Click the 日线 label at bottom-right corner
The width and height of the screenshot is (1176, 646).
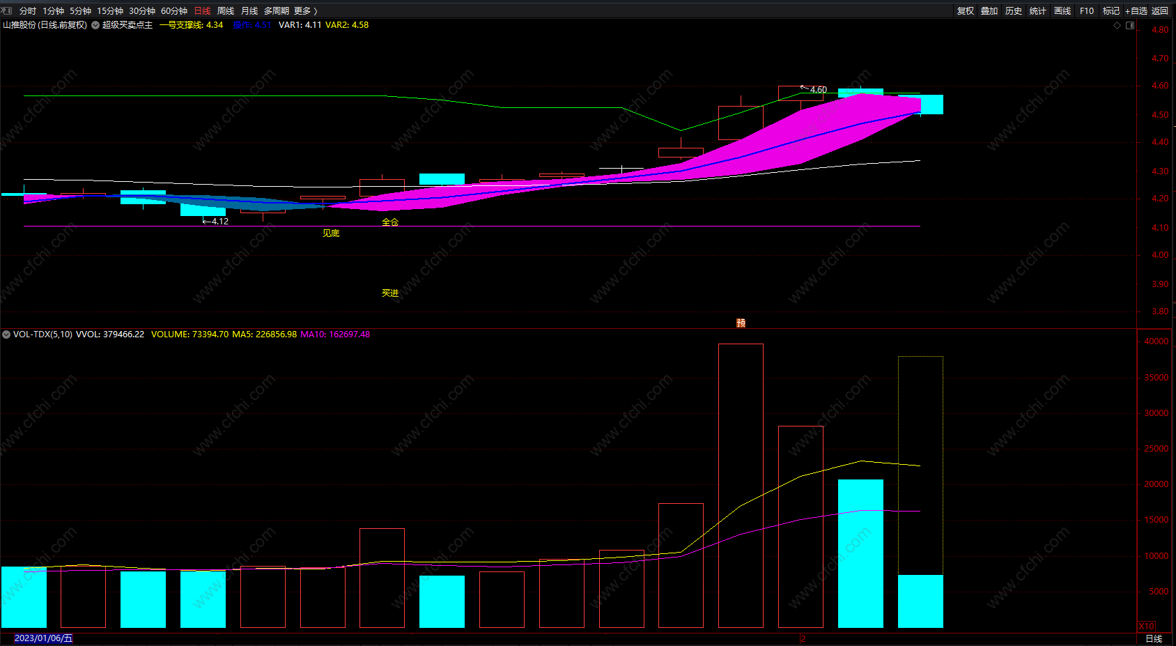pos(1154,639)
